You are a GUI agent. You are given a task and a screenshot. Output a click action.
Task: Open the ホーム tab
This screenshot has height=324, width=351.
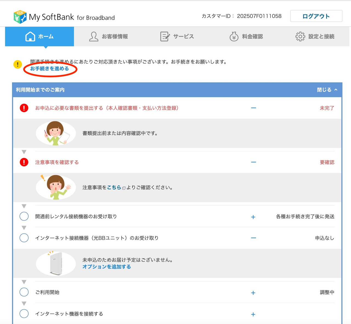[39, 36]
